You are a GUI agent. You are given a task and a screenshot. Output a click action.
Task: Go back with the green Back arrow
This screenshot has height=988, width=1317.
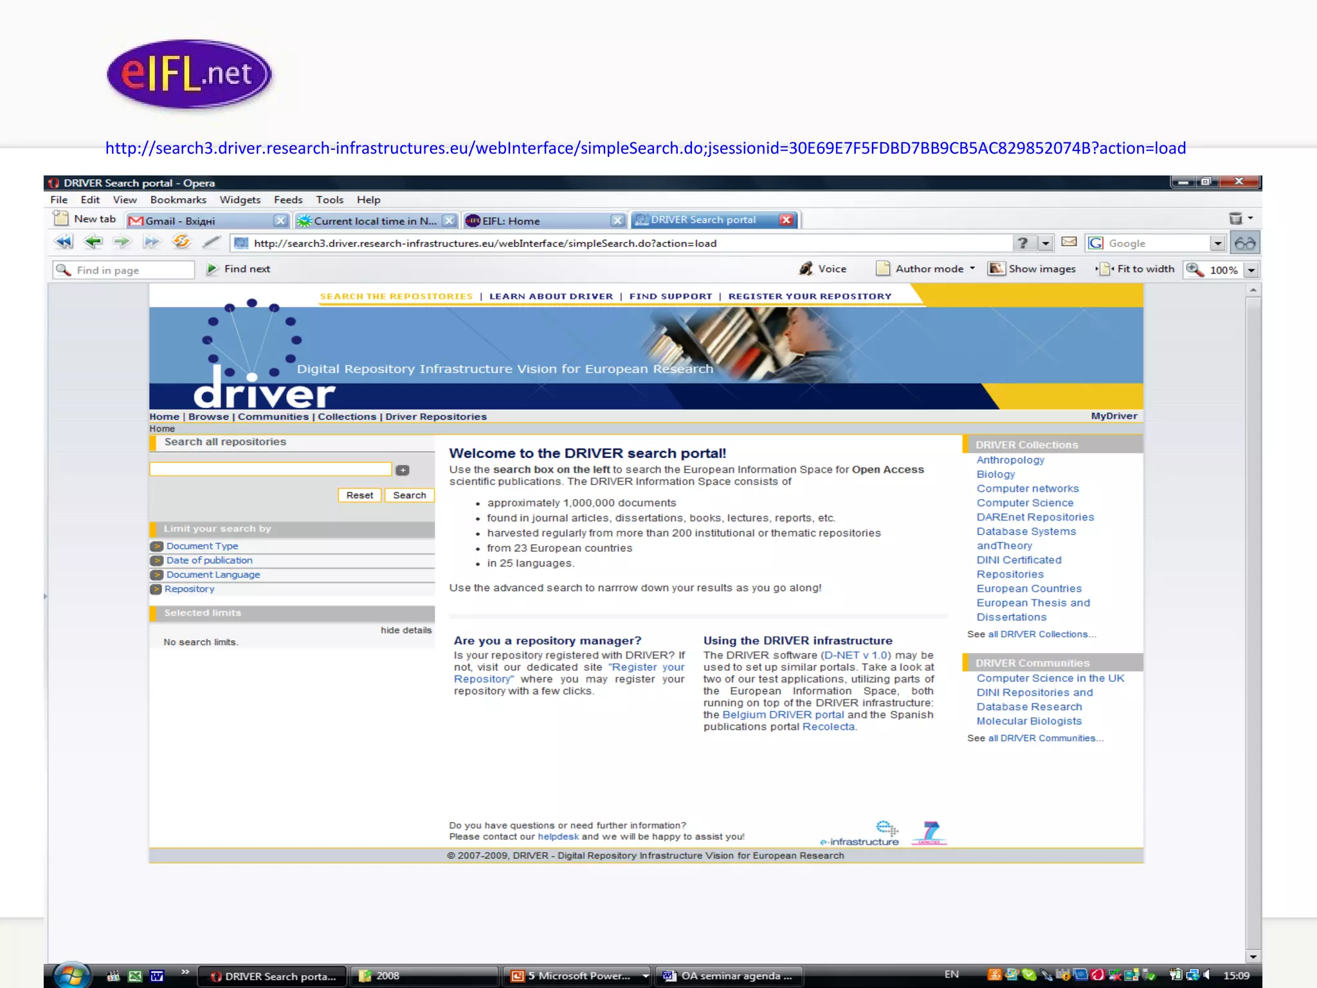click(x=93, y=242)
